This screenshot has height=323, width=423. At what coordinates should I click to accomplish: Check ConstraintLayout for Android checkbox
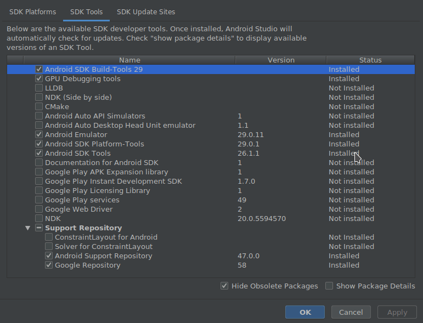49,237
